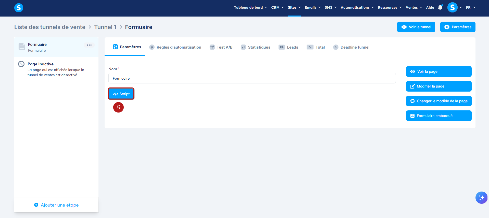Click the Page inactive circle icon
489x218 pixels.
tap(21, 64)
